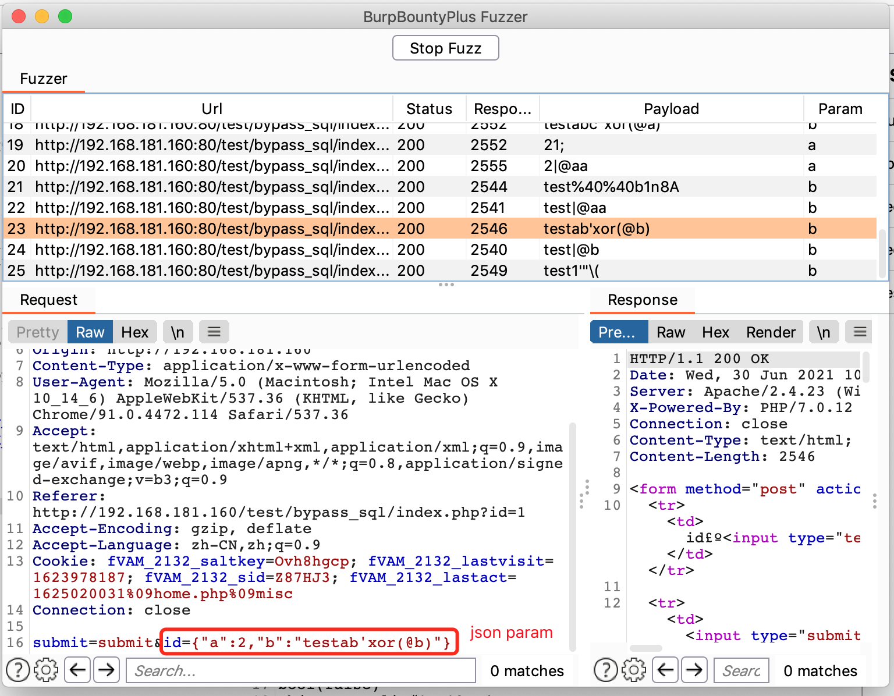Focus the Response search field

pyautogui.click(x=742, y=670)
